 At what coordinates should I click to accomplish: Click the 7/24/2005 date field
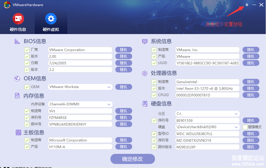(80, 63)
